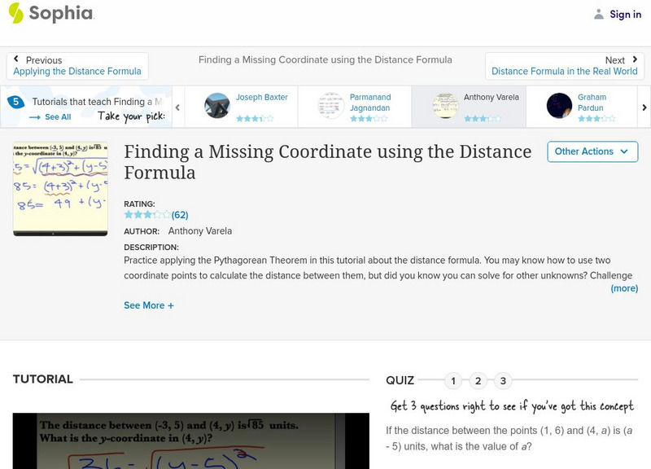Viewport: 651px width, 469px height.
Task: Open the See All tutorials link
Action: pos(58,117)
